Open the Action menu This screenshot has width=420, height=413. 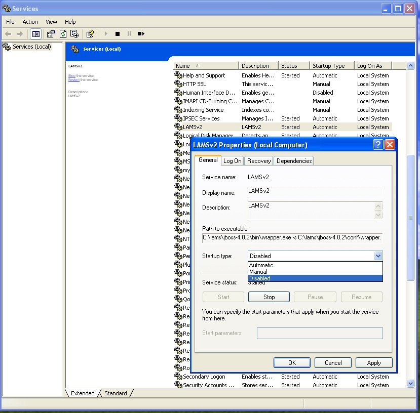tap(30, 22)
